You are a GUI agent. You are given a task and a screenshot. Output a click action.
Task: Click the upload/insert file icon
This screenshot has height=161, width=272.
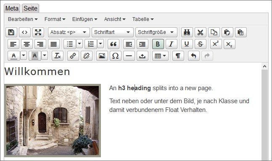point(143,56)
